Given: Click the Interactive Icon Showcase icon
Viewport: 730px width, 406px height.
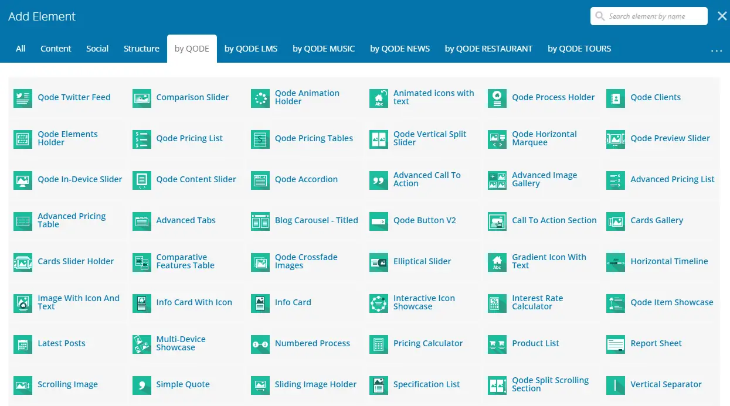Looking at the screenshot, I should pyautogui.click(x=379, y=303).
